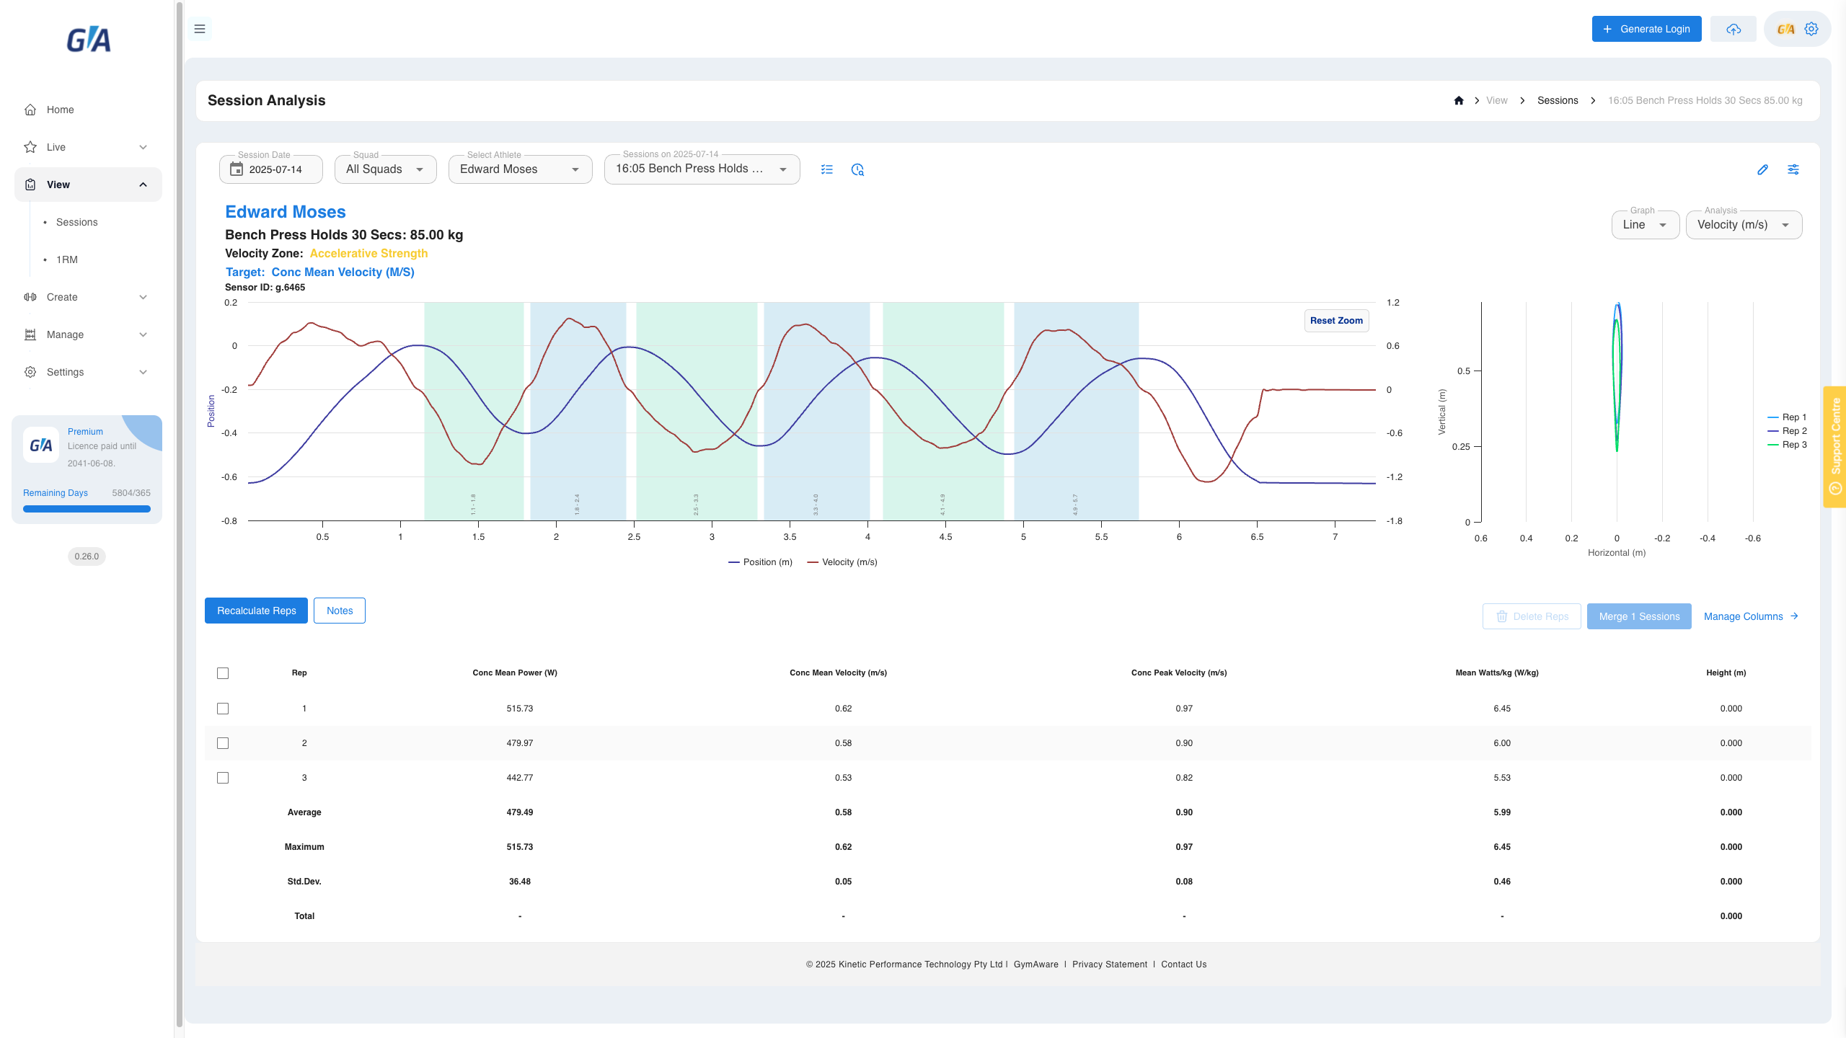The image size is (1846, 1038).
Task: Toggle the select-all reps checkbox
Action: pos(223,673)
